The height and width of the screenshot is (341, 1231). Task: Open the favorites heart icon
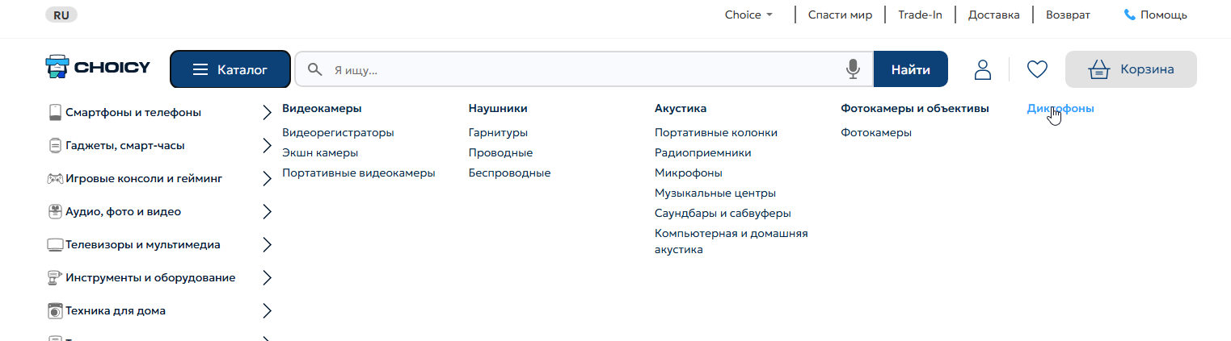[1037, 69]
